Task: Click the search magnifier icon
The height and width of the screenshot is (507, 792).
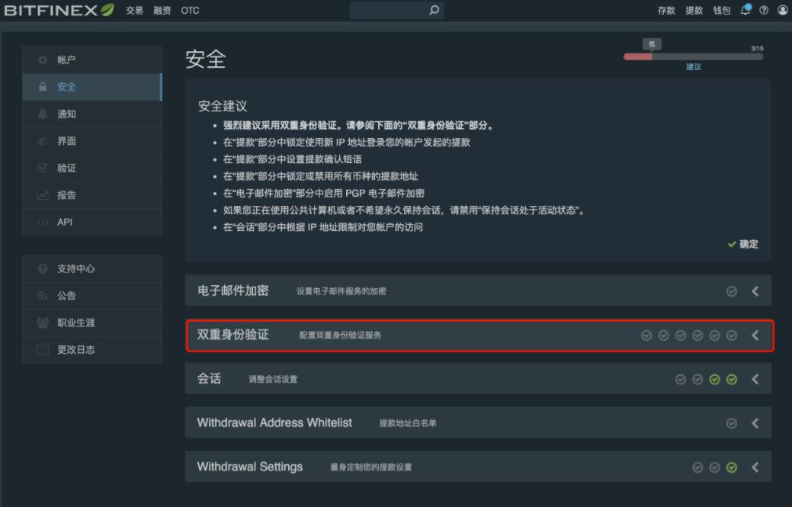Action: (434, 10)
